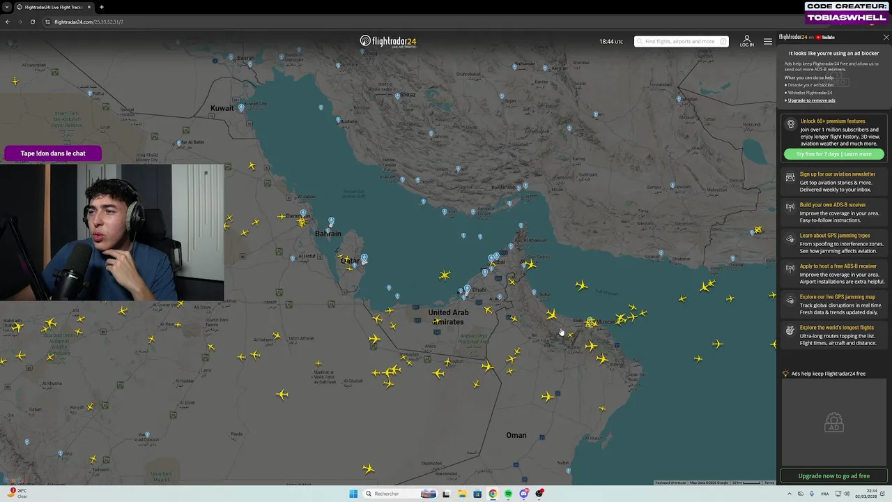Viewport: 892px width, 502px height.
Task: Select the aircraft near Al Uwayqilah
Action: click(15, 82)
